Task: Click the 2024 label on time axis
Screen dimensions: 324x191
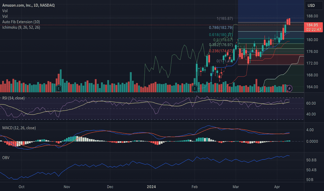Action: click(151, 187)
